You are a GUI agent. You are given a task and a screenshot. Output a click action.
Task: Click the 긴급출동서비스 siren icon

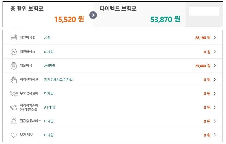coord(14,121)
